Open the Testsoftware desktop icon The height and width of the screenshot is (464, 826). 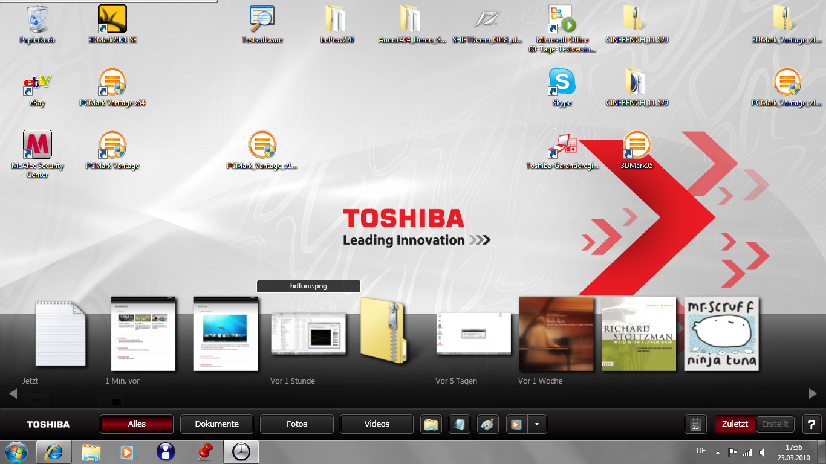(262, 24)
